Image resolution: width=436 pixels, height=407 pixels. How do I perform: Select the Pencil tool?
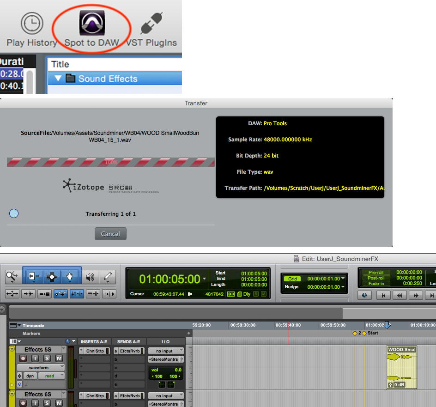[x=108, y=277]
